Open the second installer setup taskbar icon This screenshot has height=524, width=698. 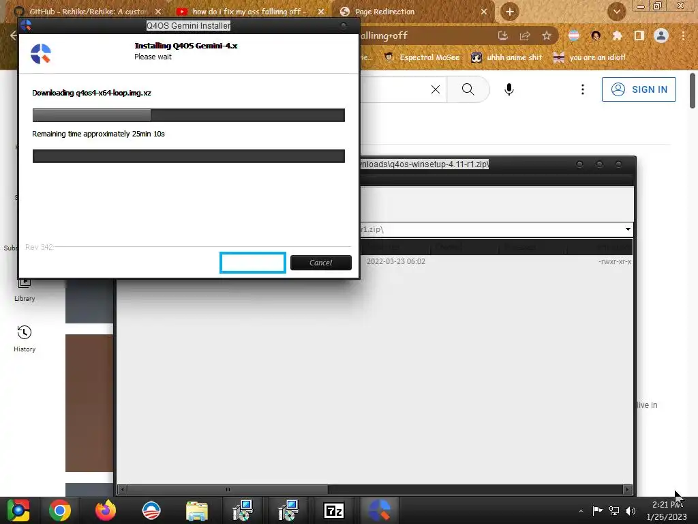coord(288,510)
